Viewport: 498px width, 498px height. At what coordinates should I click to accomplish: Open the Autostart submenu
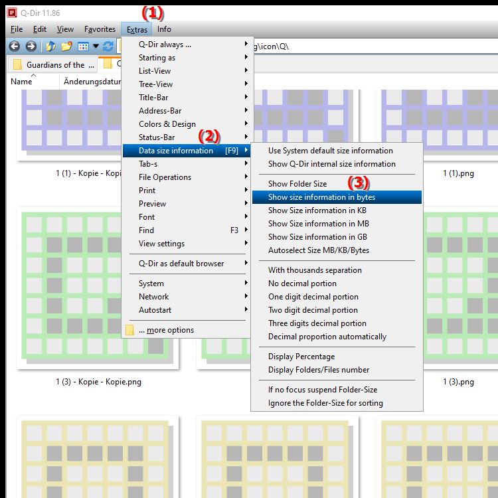[187, 310]
